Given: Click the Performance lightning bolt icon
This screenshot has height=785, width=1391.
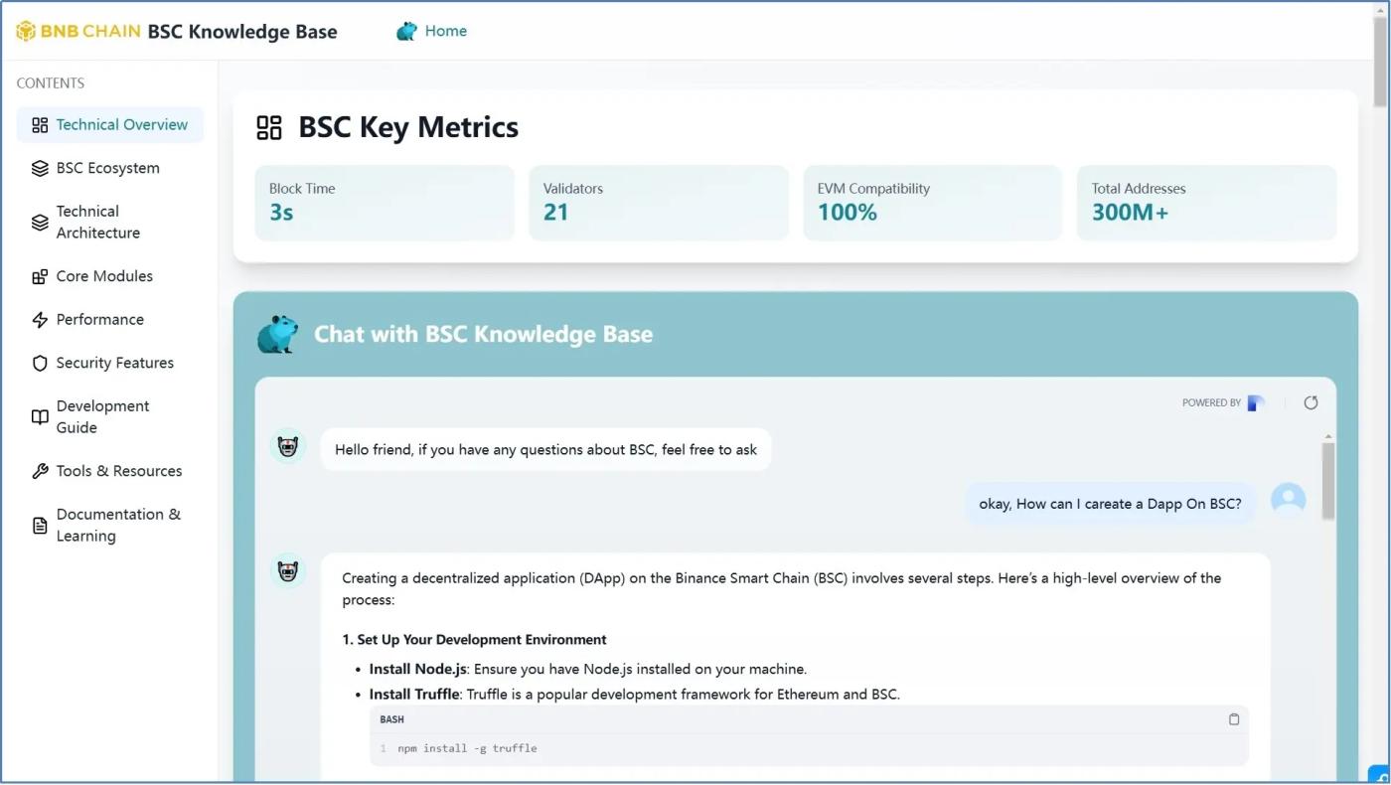Looking at the screenshot, I should click(40, 320).
